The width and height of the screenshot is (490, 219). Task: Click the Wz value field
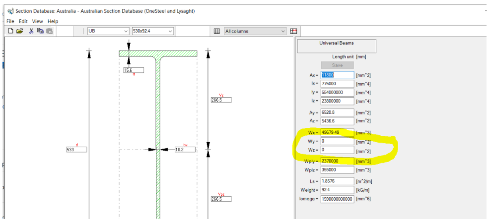pos(337,150)
